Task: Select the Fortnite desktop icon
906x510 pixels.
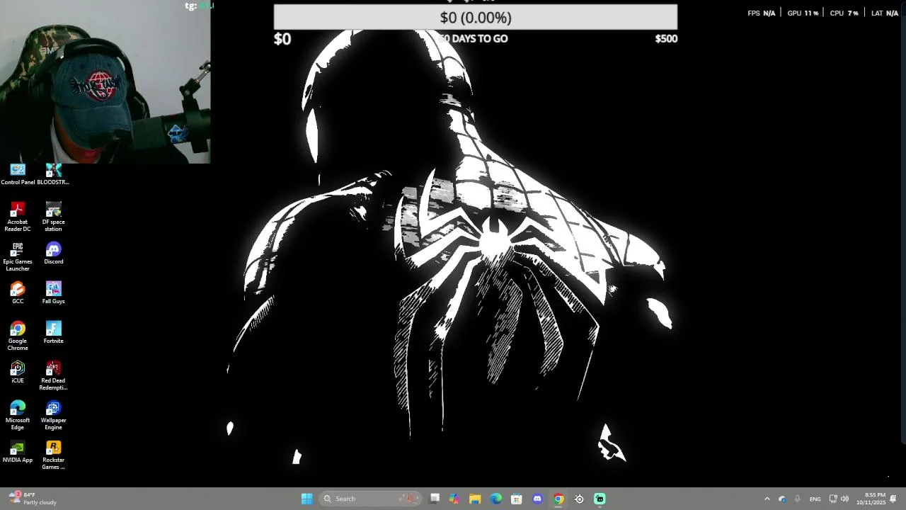Action: click(x=53, y=333)
